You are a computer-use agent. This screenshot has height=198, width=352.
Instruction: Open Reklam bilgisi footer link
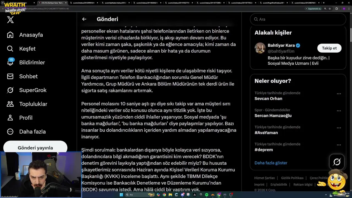tap(303, 185)
